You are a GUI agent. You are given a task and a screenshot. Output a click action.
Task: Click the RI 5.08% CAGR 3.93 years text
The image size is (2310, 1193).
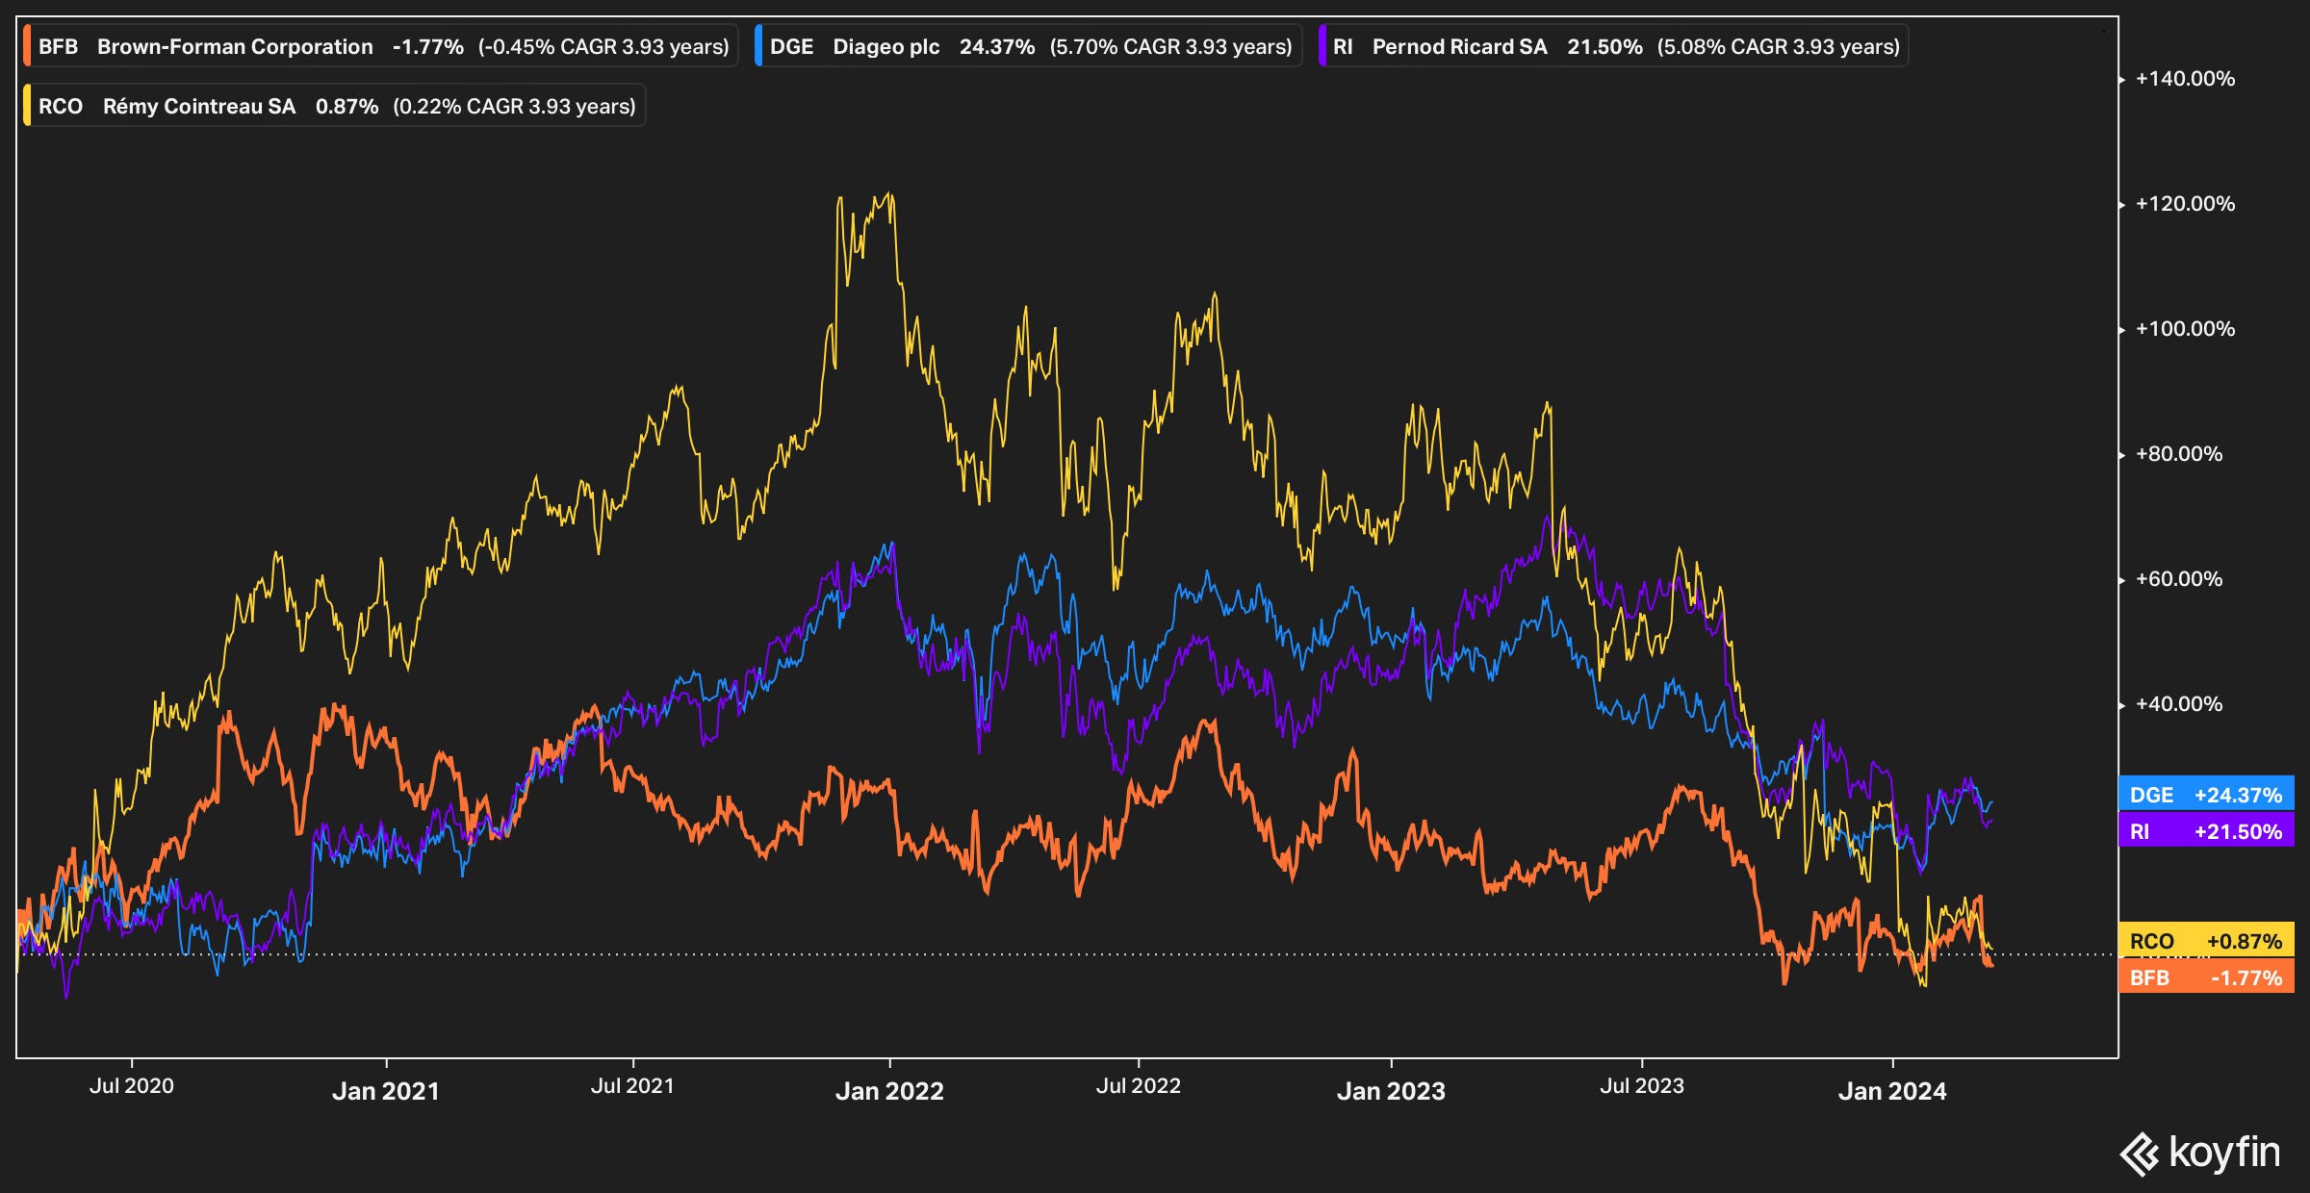coord(1779,46)
